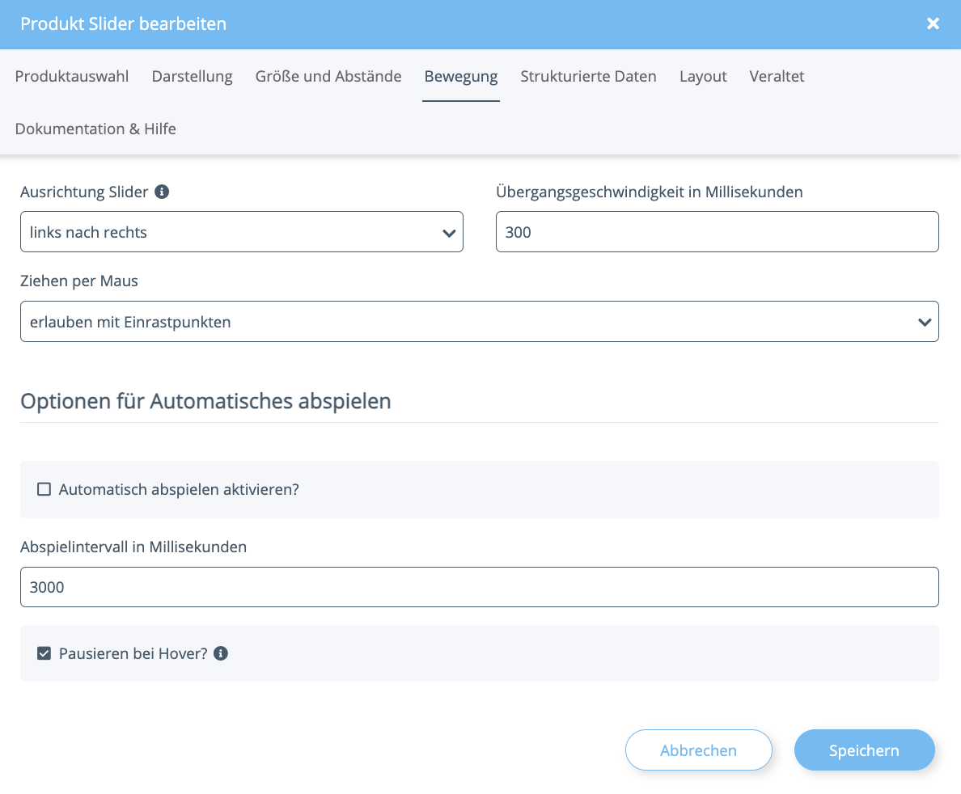Viewport: 961px width, 794px height.
Task: Expand the Ausrichtung Slider dropdown
Action: click(x=242, y=231)
